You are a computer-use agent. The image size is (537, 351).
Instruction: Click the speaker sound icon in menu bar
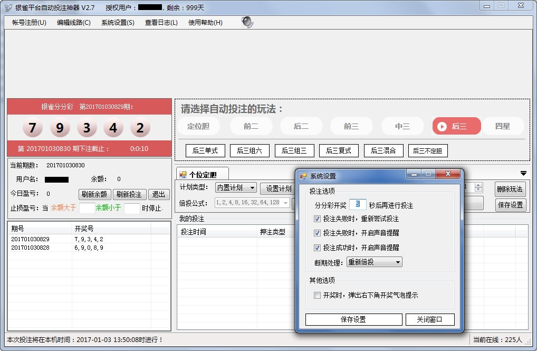pos(247,22)
